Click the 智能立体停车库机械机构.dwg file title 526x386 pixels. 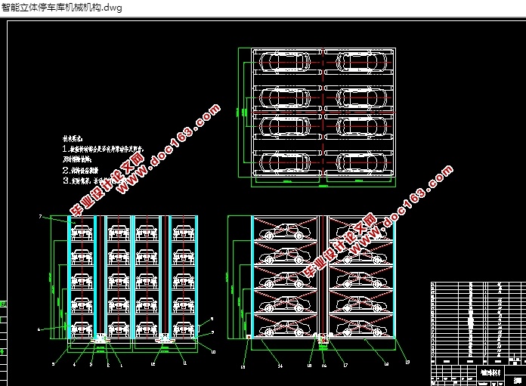tap(62, 7)
